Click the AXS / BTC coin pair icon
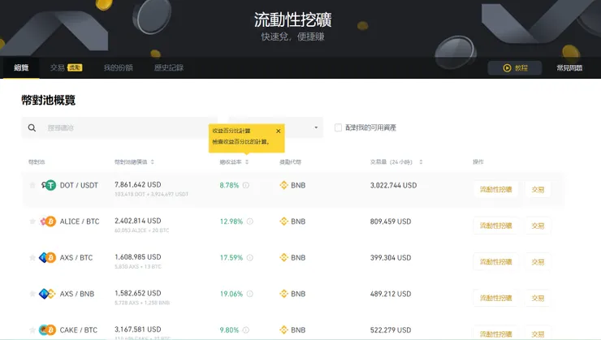 click(x=48, y=258)
